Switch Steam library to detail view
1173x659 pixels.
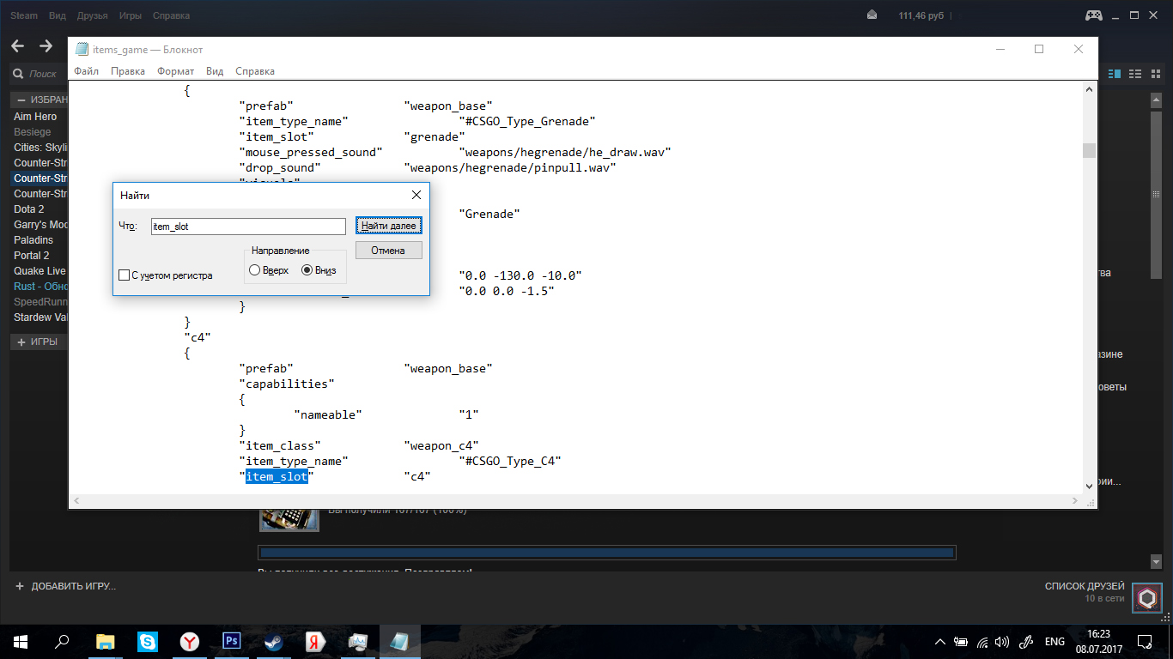pyautogui.click(x=1115, y=74)
